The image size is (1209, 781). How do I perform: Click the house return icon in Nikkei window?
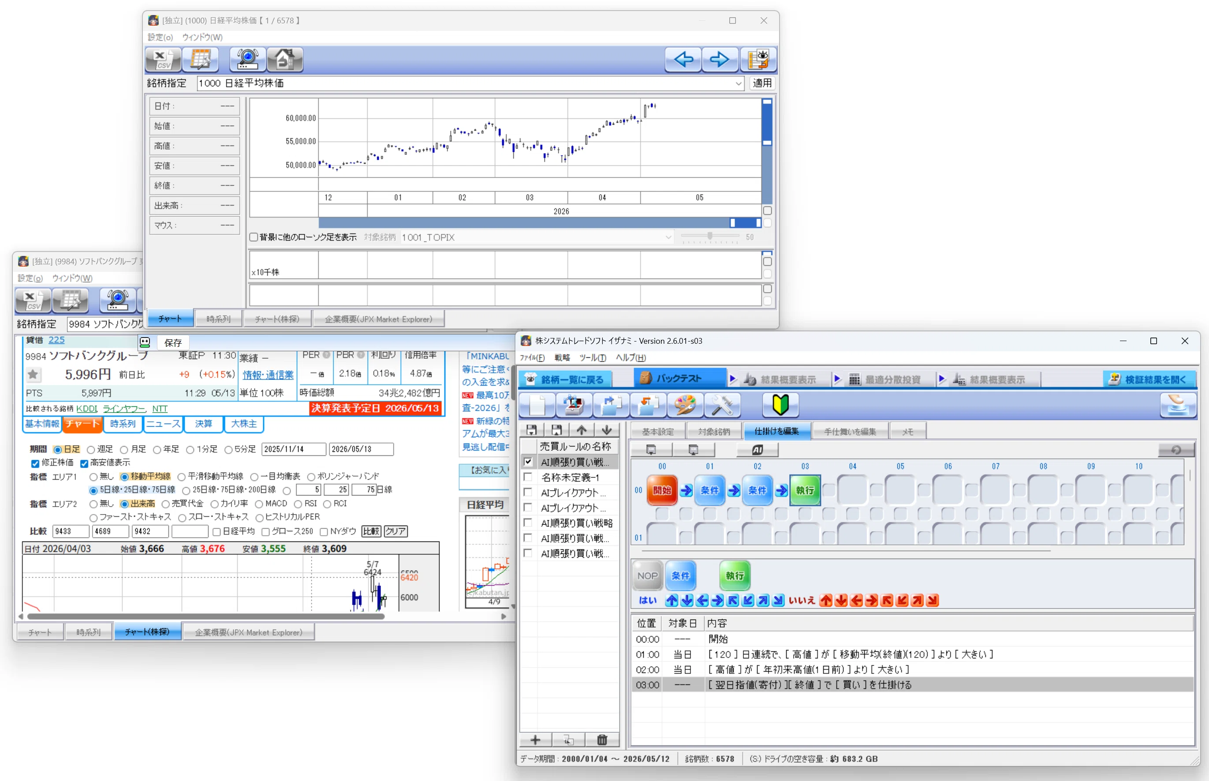pyautogui.click(x=285, y=60)
